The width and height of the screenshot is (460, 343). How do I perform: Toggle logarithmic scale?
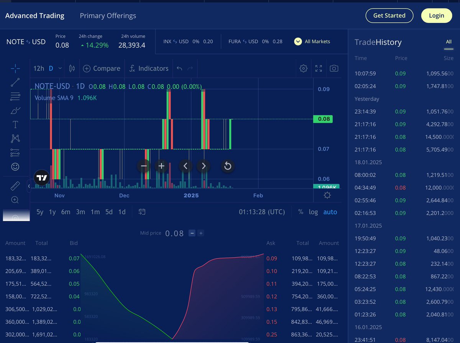313,212
